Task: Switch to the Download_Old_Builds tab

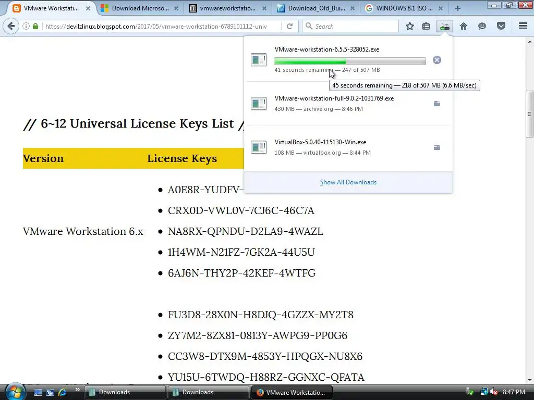Action: coord(316,8)
